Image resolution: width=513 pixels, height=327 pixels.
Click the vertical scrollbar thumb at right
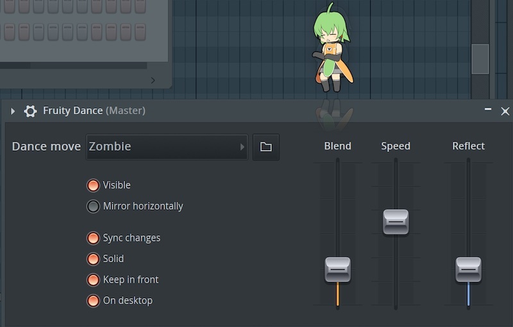click(x=480, y=59)
